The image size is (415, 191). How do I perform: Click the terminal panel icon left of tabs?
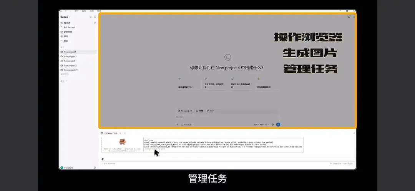[x=101, y=133]
